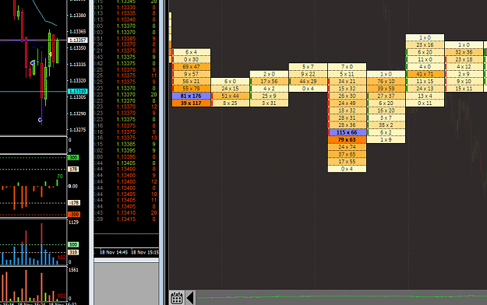Click footprint cell 17 x 56

(x=270, y=81)
